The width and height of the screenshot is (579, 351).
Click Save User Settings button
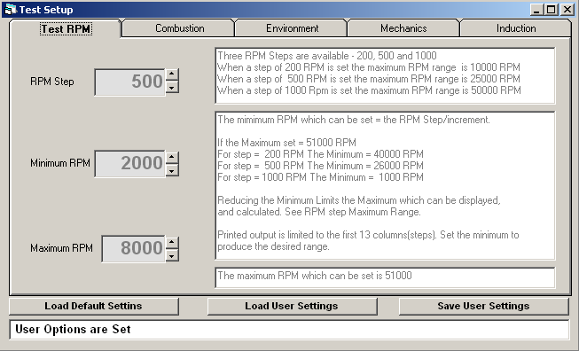tap(483, 307)
